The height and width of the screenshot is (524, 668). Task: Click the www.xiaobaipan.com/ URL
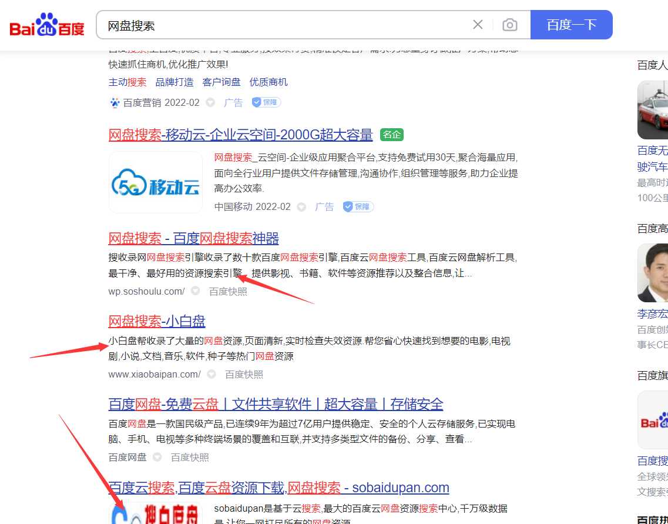(x=154, y=375)
